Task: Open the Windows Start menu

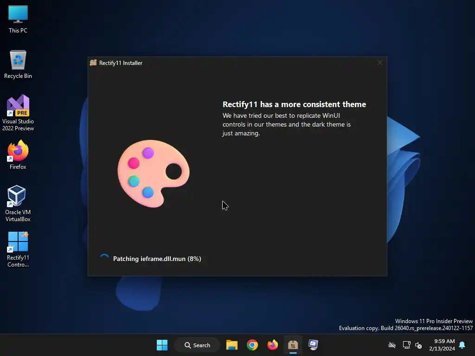Action: coord(162,345)
